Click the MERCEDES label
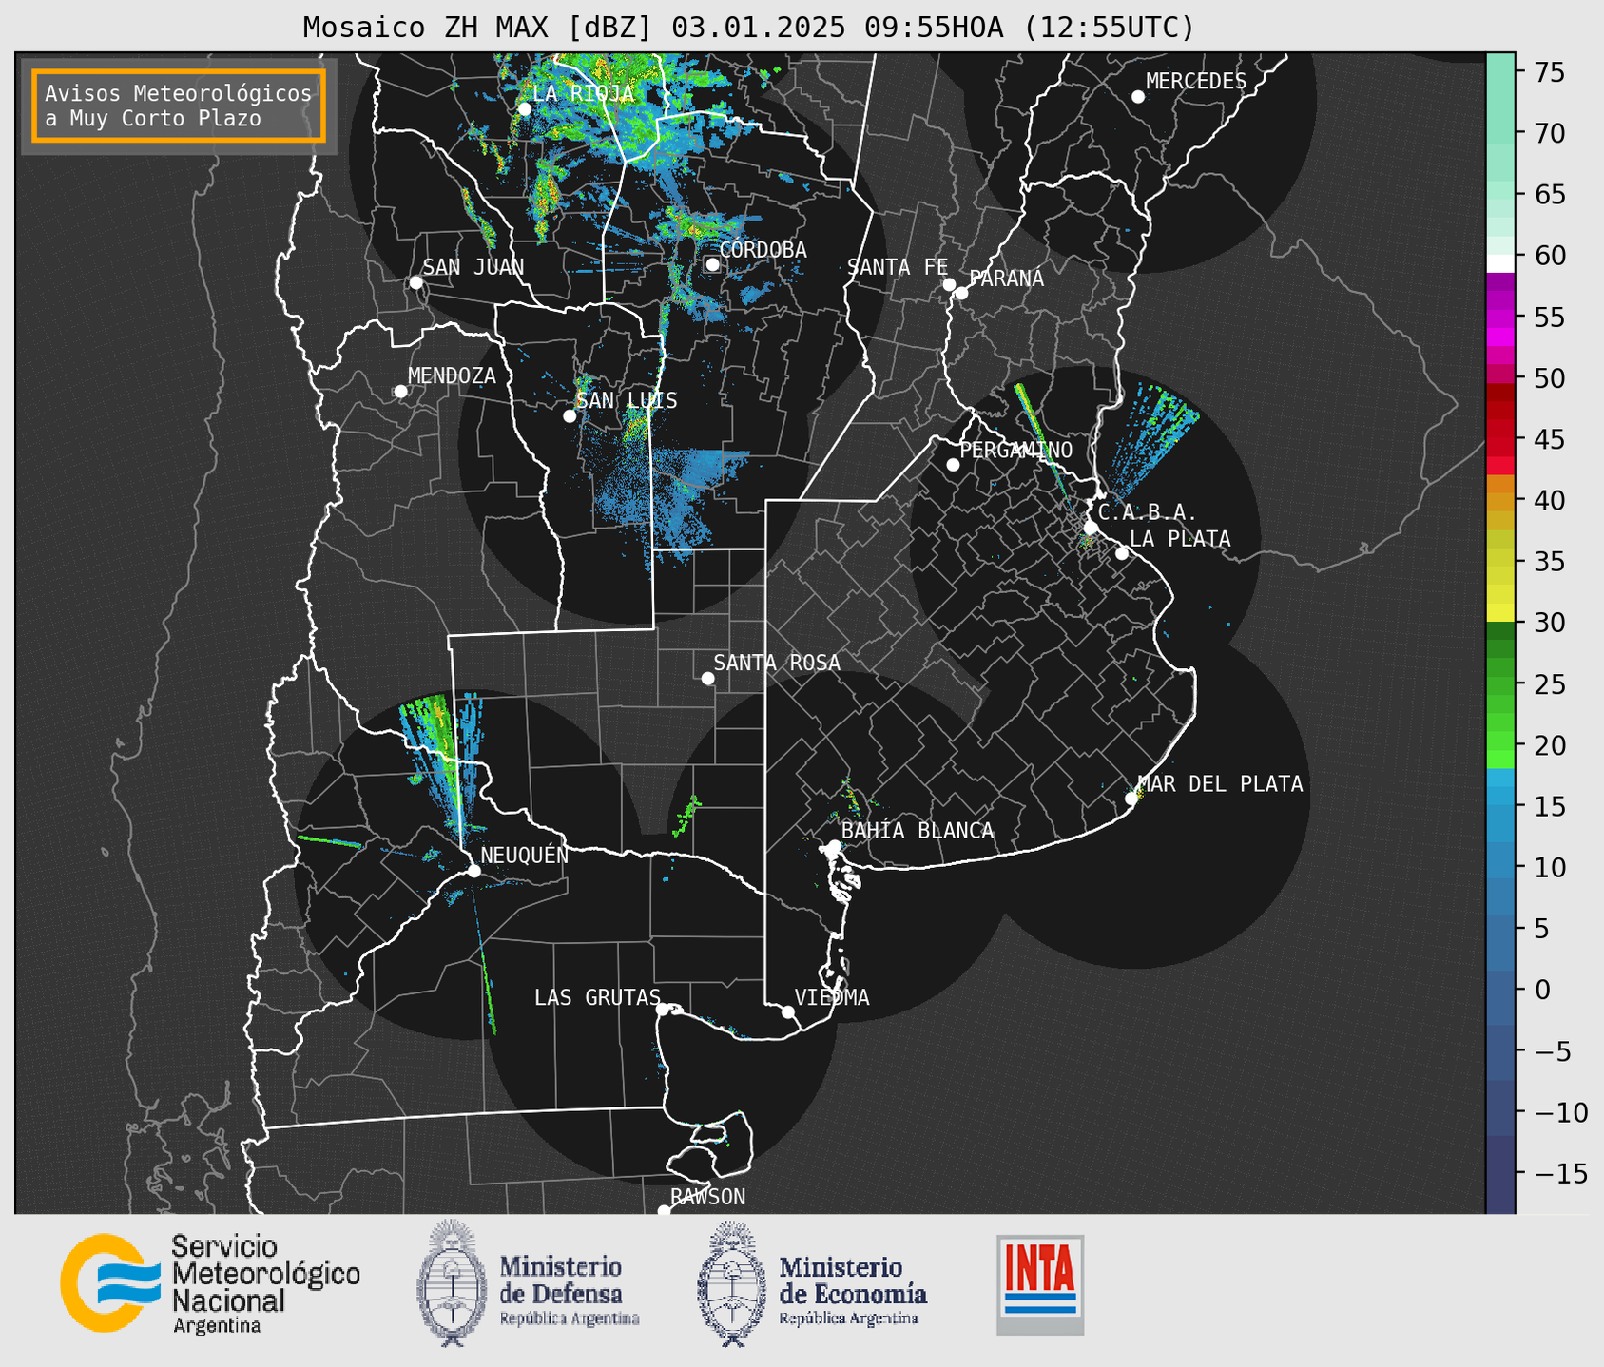Image resolution: width=1604 pixels, height=1367 pixels. [x=1196, y=82]
